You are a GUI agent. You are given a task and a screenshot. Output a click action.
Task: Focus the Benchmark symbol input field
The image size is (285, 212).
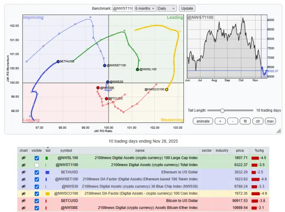click(122, 8)
